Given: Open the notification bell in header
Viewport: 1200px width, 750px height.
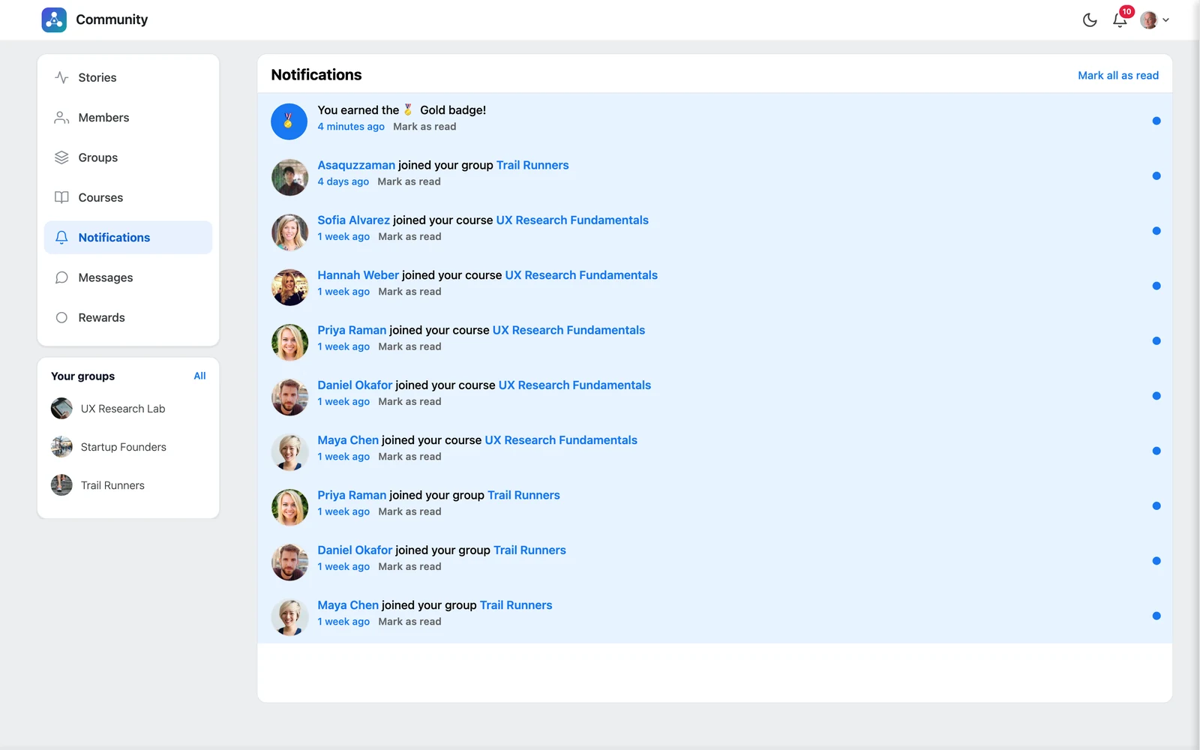Looking at the screenshot, I should point(1120,20).
